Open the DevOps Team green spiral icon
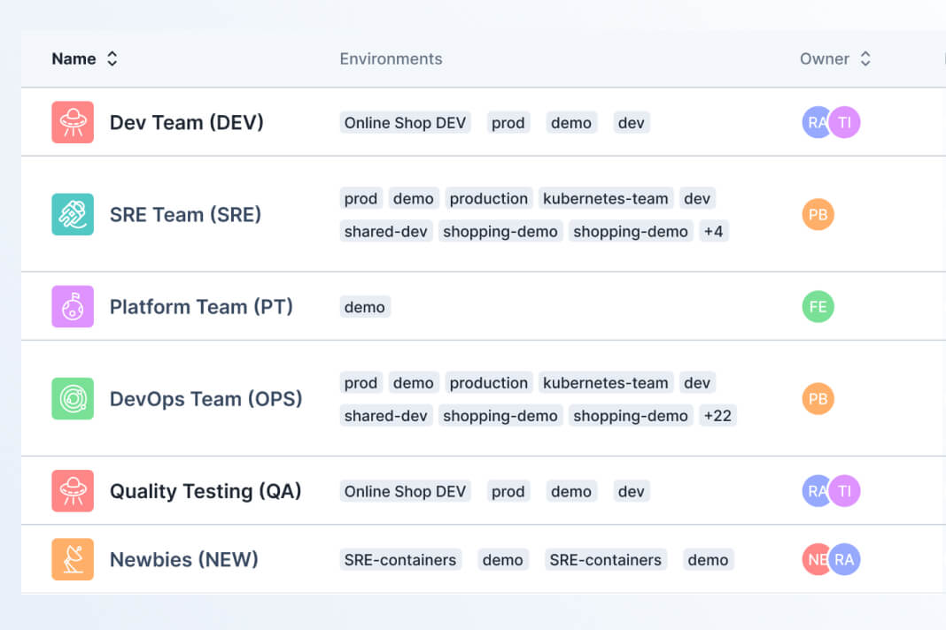The height and width of the screenshot is (630, 946). pos(72,398)
